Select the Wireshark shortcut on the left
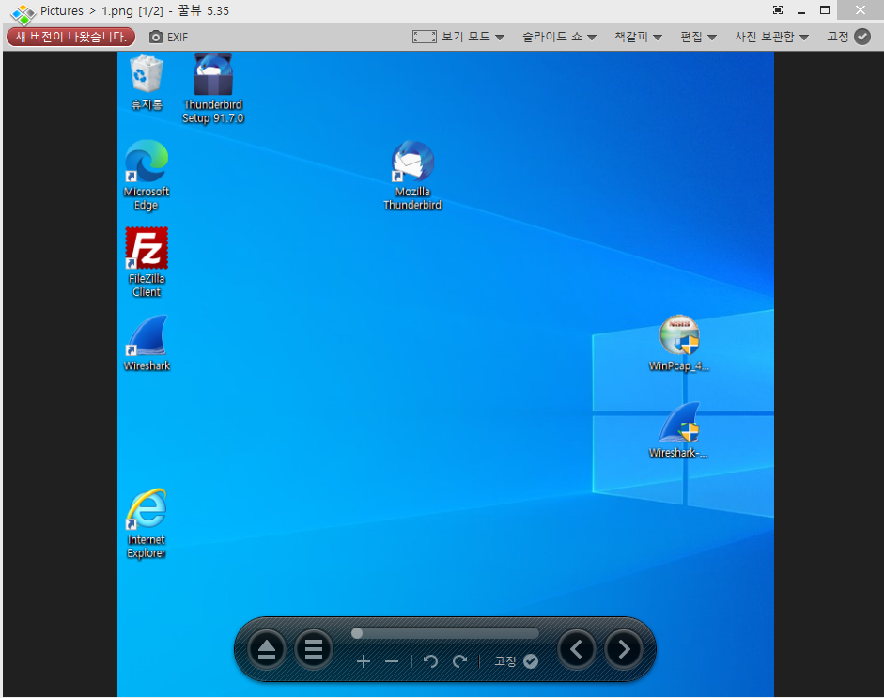 pos(147,343)
